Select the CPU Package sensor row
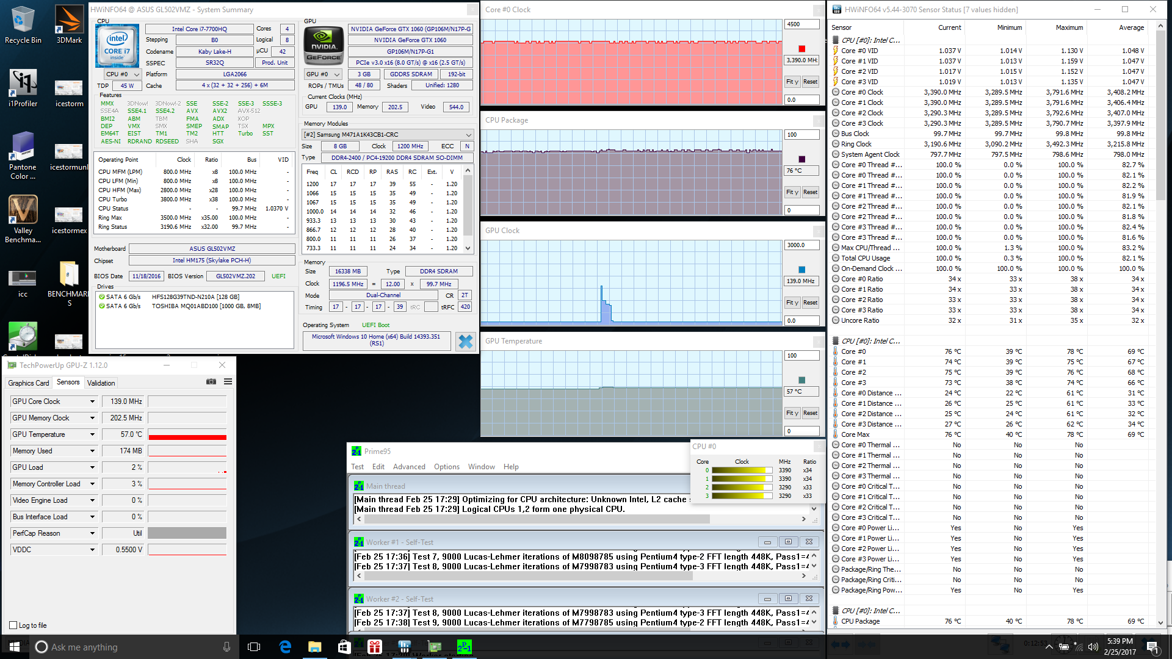Screen dimensions: 1172x659 coord(989,621)
